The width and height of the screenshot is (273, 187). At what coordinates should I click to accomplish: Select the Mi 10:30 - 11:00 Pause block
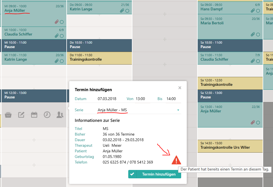click(x=34, y=45)
